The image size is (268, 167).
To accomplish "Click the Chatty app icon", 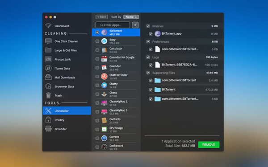I will [104, 85].
